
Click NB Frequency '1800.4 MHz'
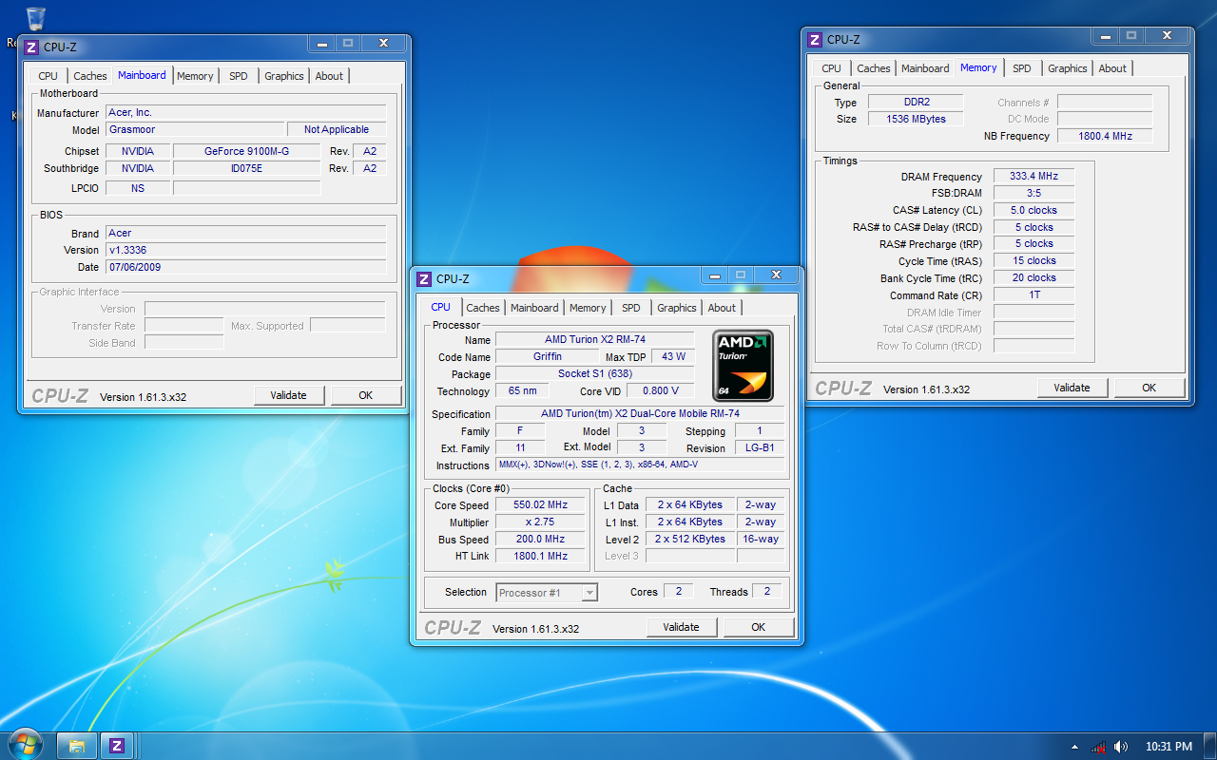coord(1105,136)
